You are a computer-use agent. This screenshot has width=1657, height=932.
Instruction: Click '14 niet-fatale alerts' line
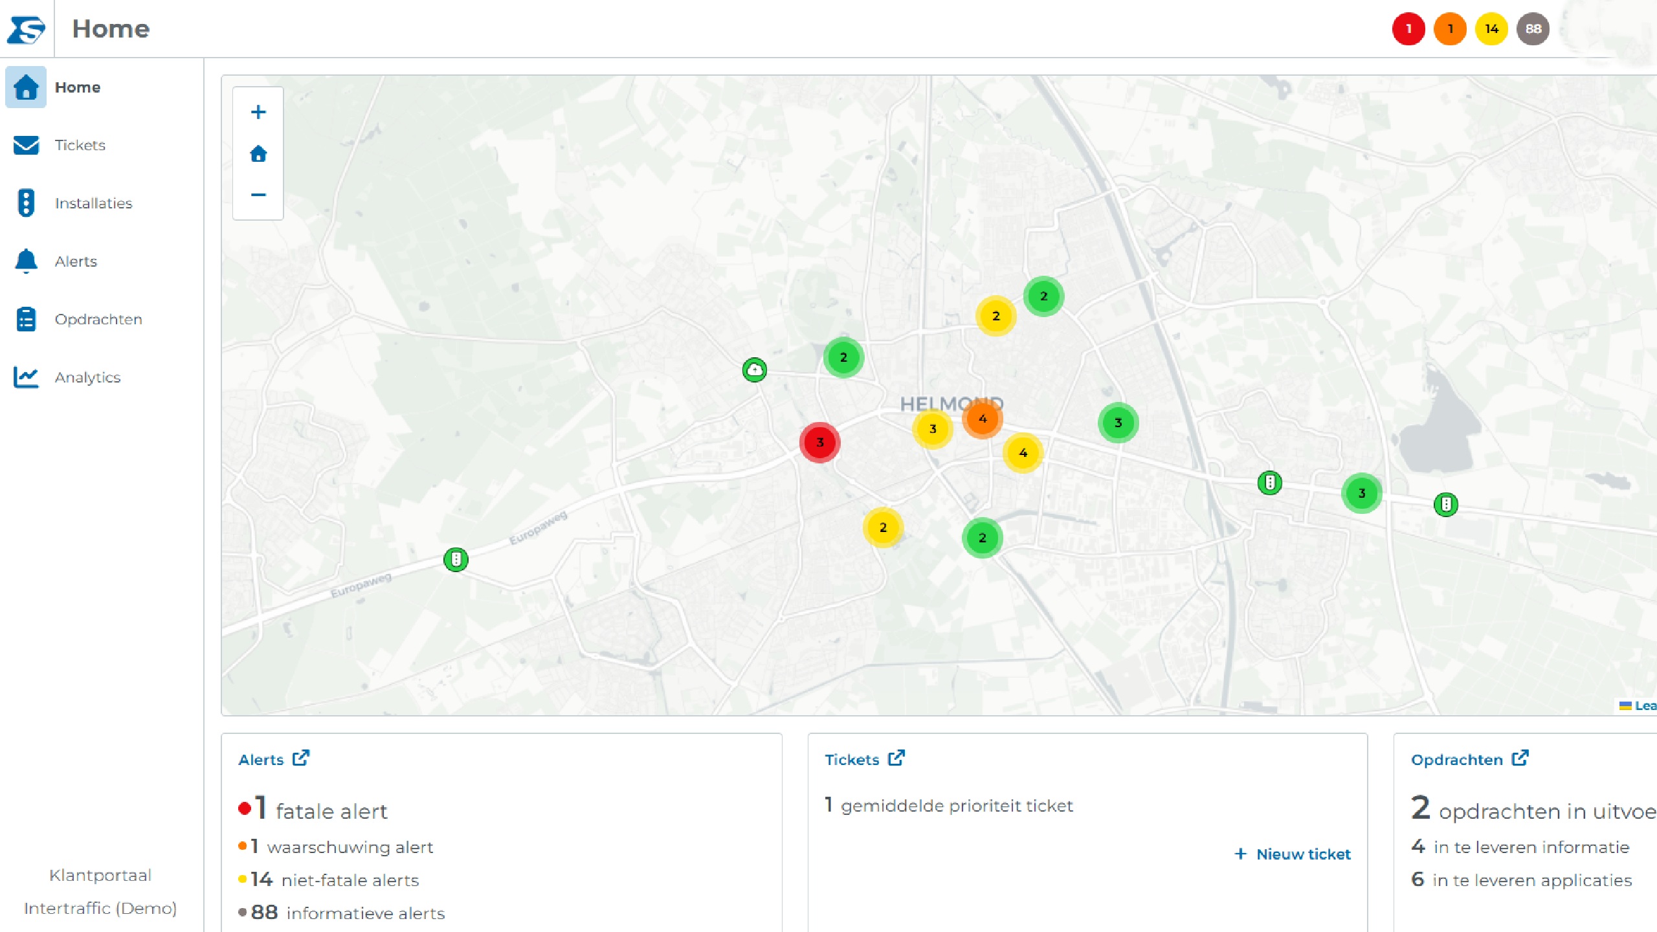328,880
